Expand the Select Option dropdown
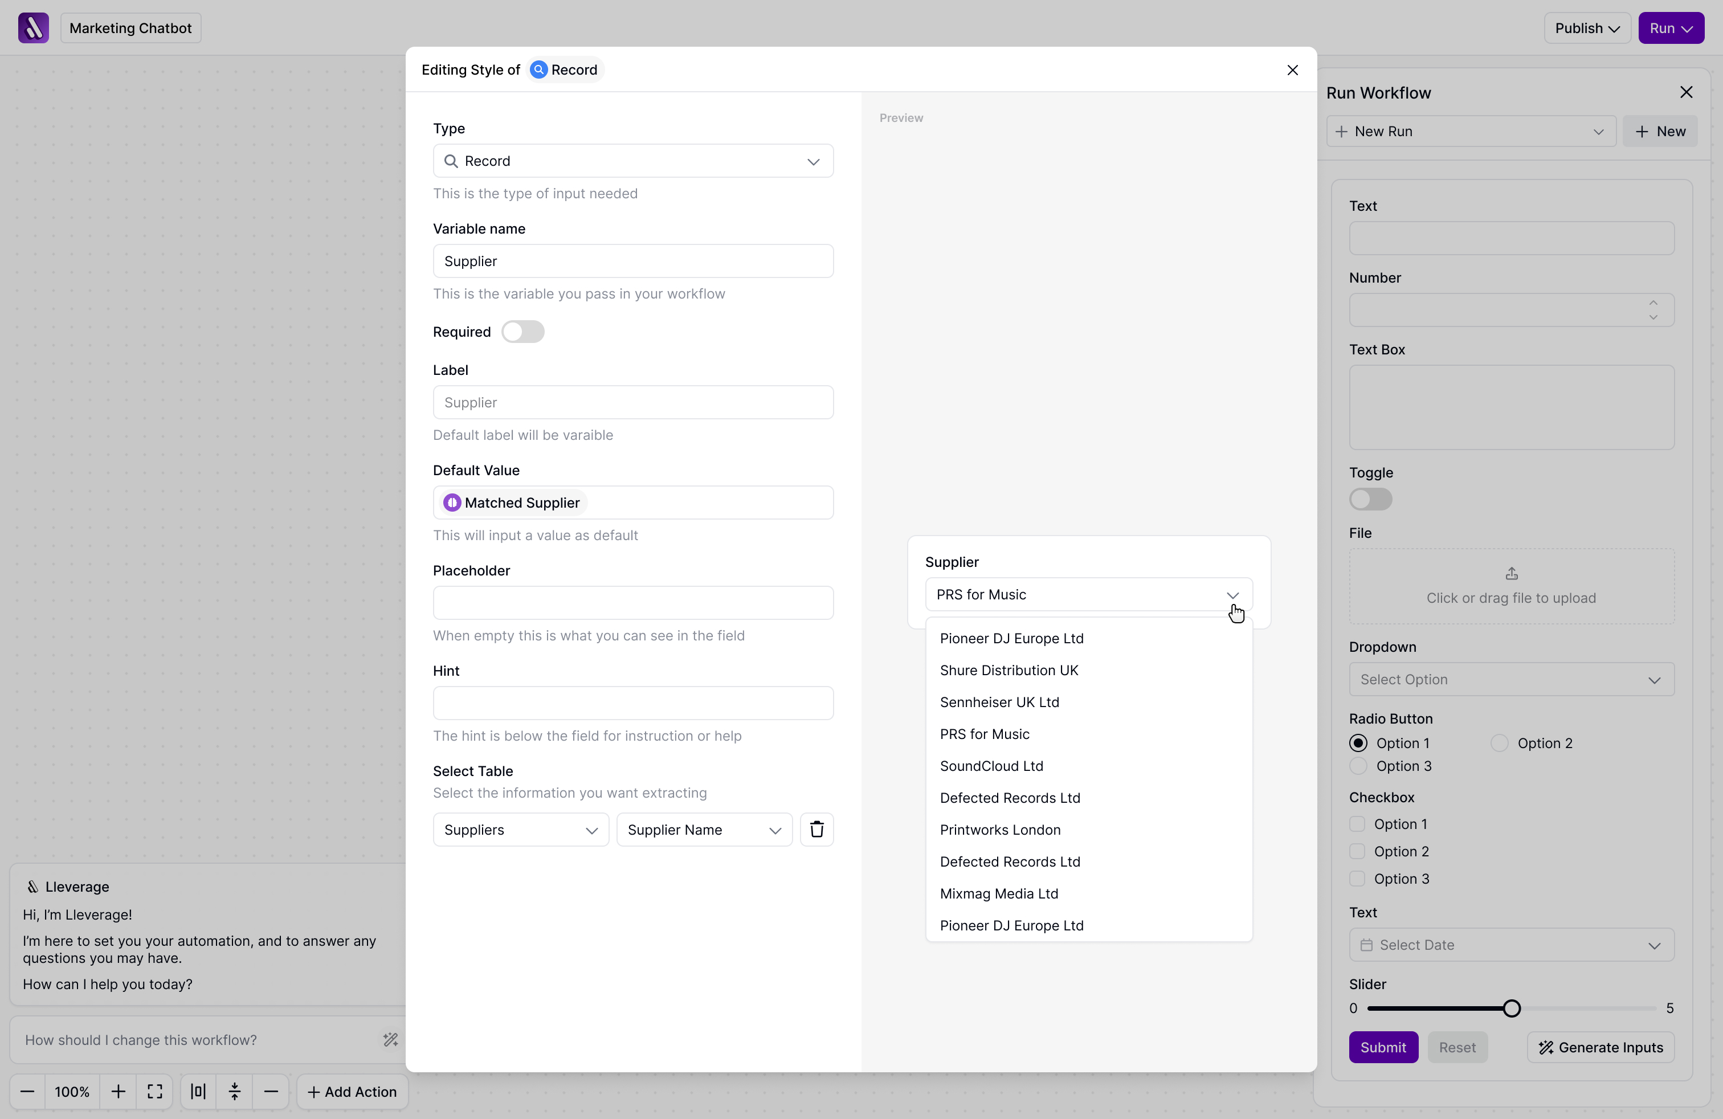Viewport: 1723px width, 1119px height. 1511,679
